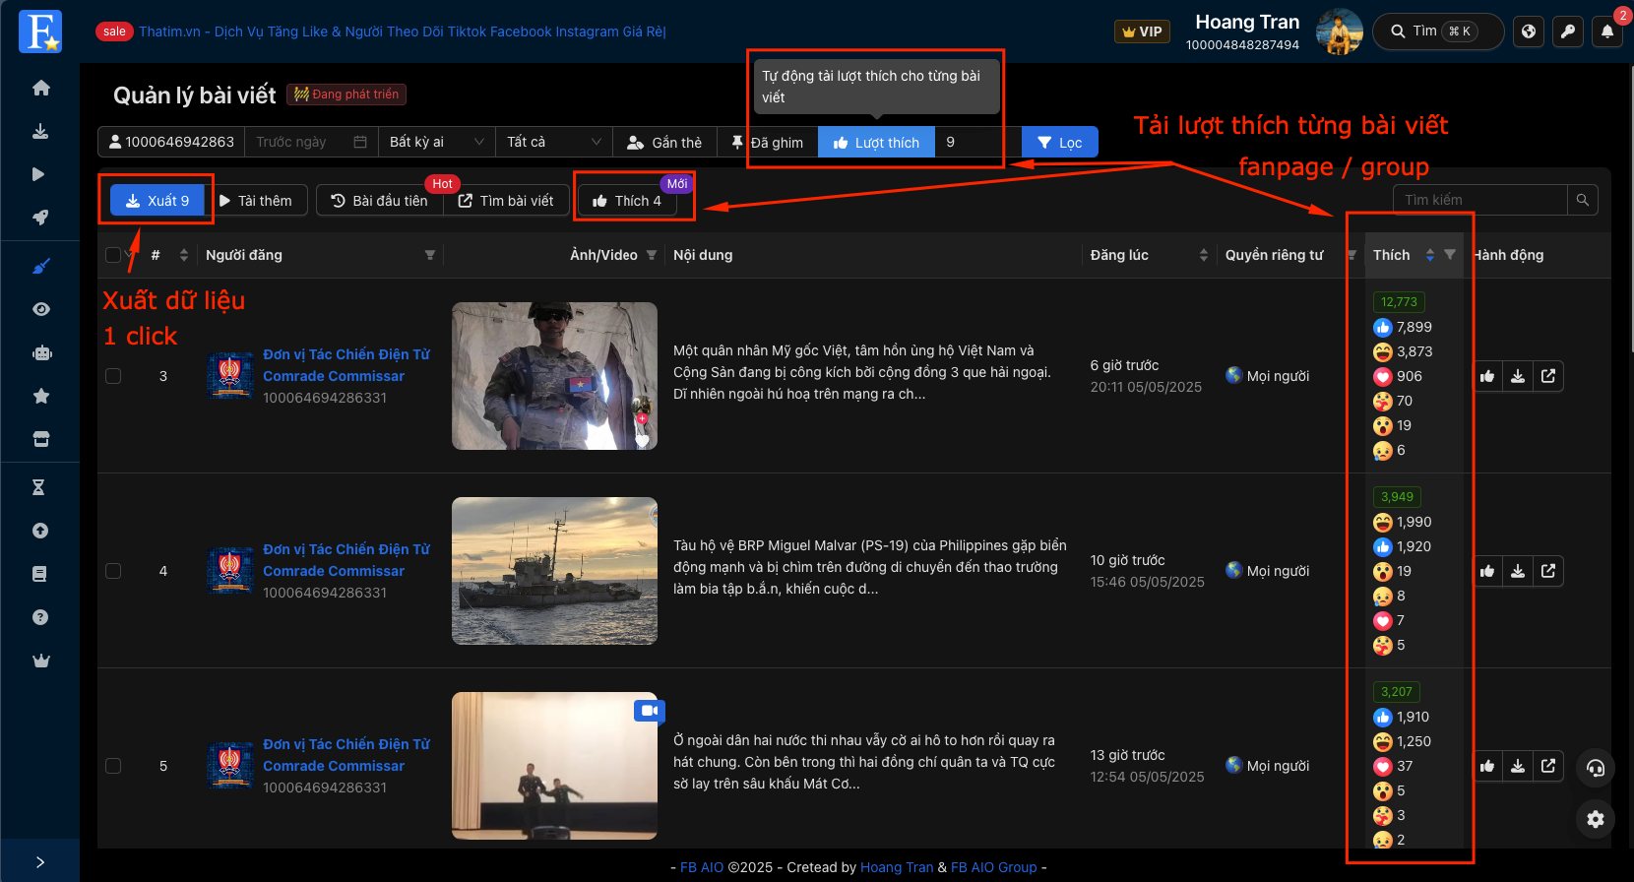The height and width of the screenshot is (882, 1634).
Task: Open the robot icon in sidebar
Action: tap(41, 352)
